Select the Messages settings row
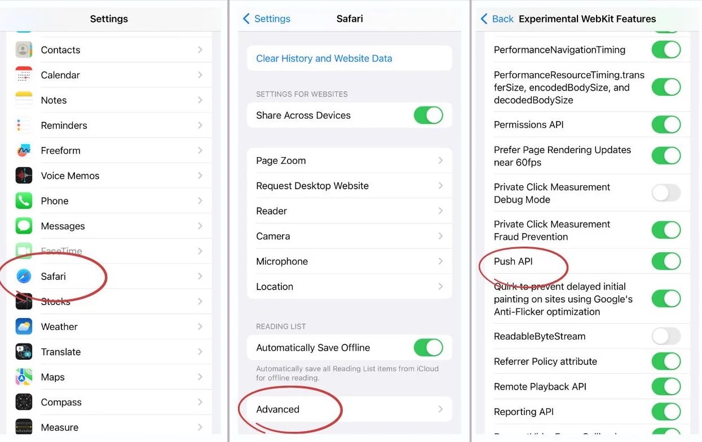 tap(109, 226)
